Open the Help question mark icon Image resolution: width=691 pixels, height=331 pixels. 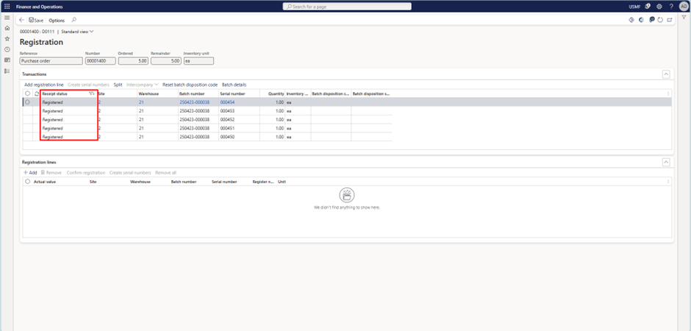(x=671, y=7)
